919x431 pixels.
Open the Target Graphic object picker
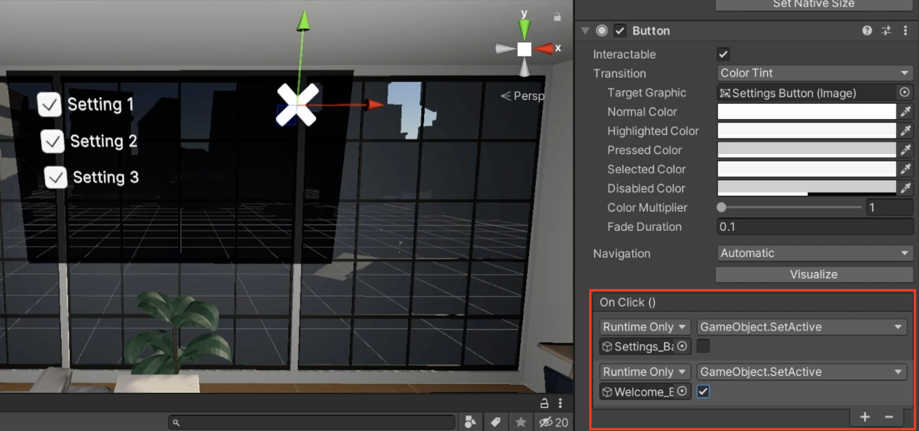(x=904, y=92)
